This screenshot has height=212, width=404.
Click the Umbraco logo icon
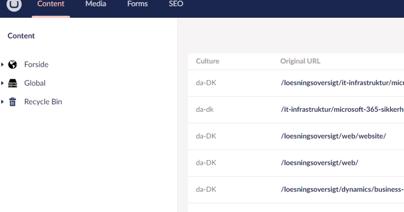14,5
